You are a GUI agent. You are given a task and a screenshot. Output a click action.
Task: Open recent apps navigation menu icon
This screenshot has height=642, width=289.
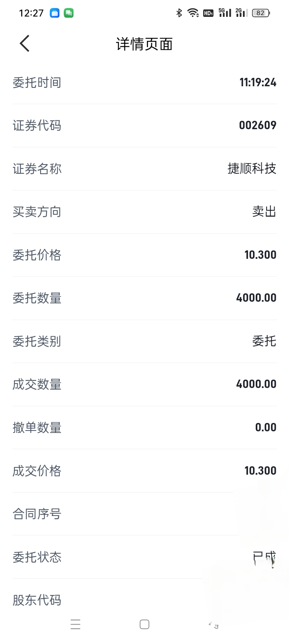(75, 624)
